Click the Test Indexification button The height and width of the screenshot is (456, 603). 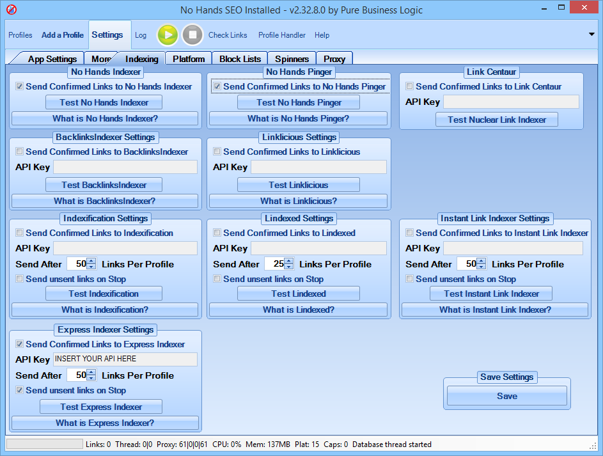point(104,294)
